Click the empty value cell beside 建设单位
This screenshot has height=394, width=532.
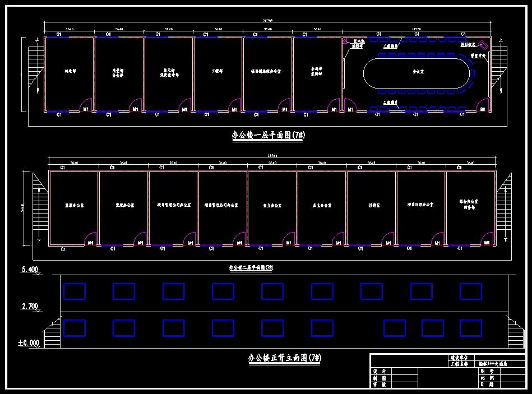(499, 358)
